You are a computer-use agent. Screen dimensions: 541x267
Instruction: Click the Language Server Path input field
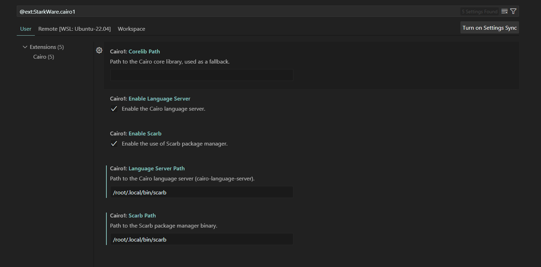202,192
